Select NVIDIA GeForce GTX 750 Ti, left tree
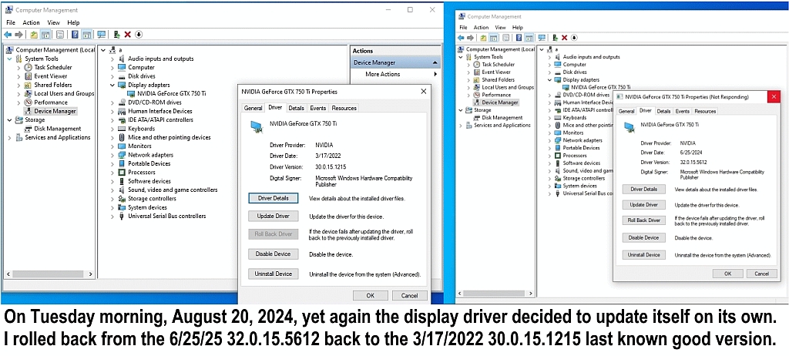 (x=171, y=94)
